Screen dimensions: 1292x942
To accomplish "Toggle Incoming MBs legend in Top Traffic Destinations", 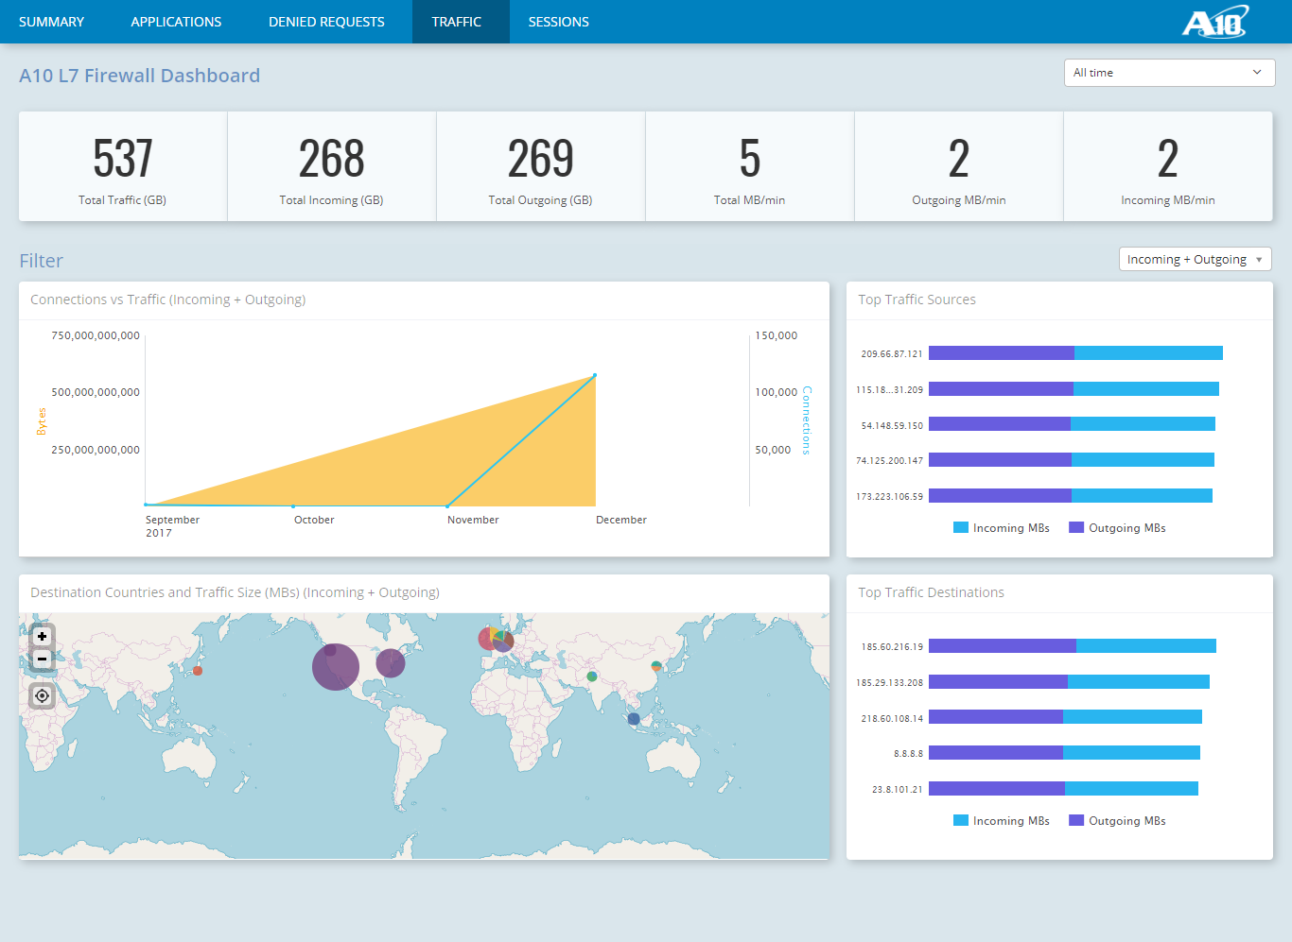I will 1002,821.
